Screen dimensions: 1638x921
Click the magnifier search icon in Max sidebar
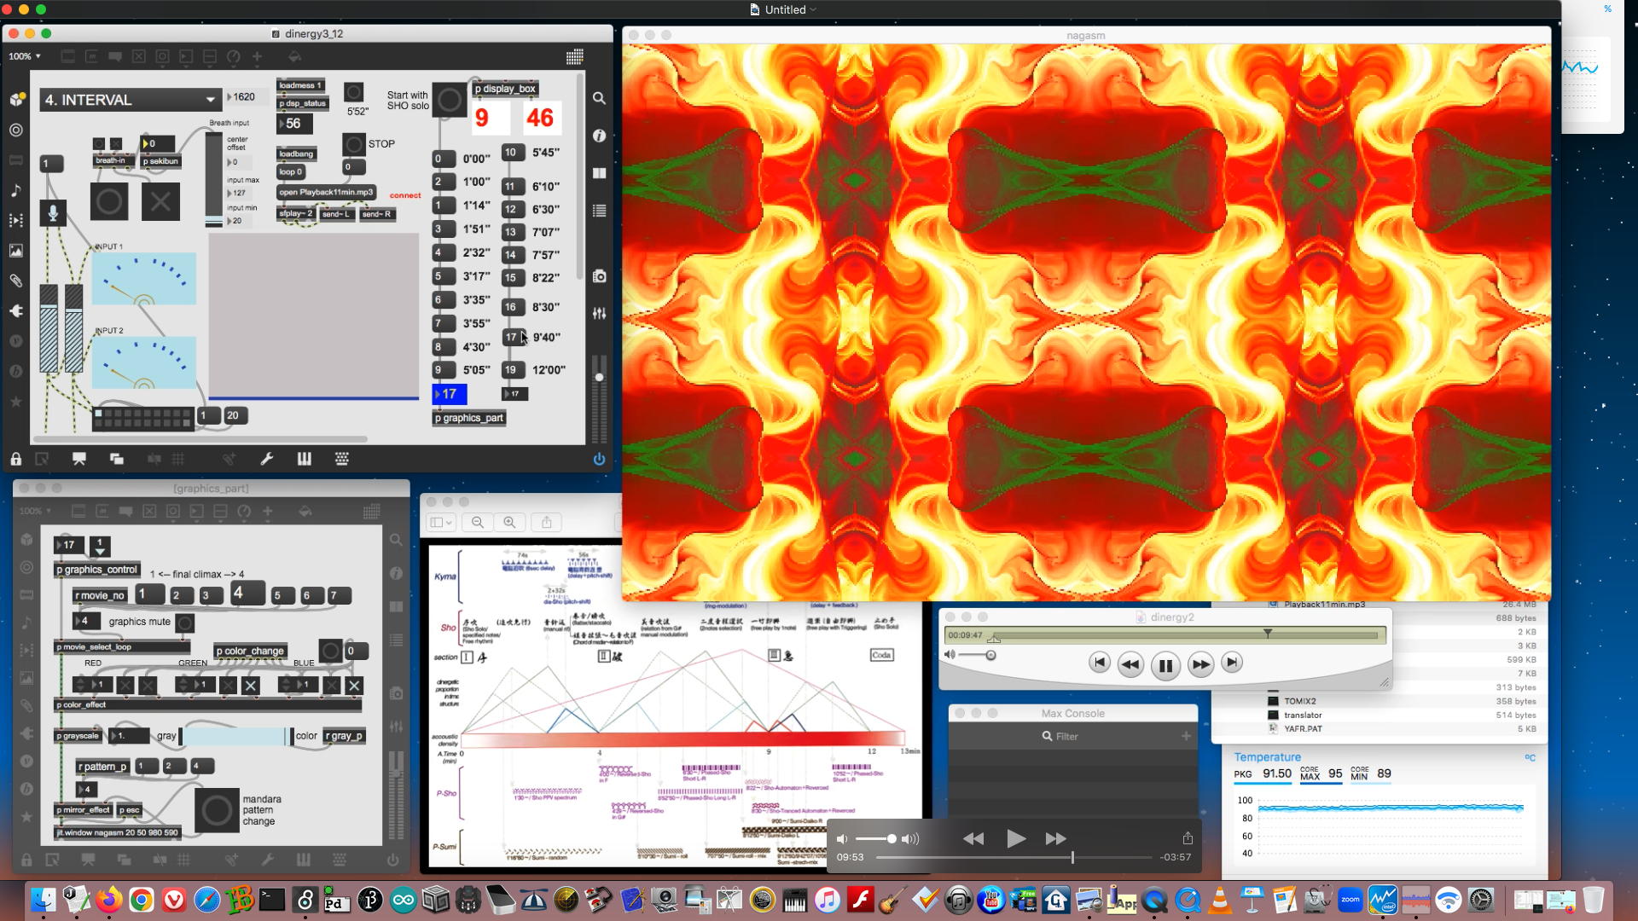click(600, 99)
